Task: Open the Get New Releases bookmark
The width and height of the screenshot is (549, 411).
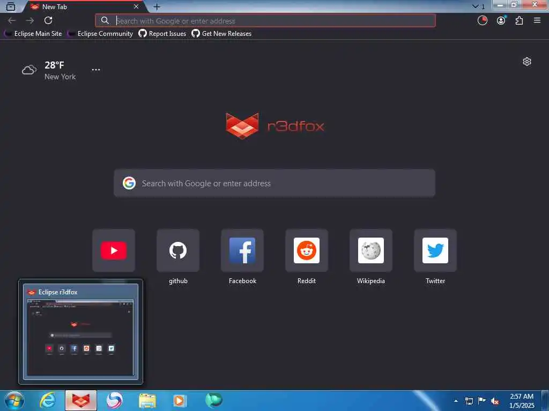Action: coord(221,34)
